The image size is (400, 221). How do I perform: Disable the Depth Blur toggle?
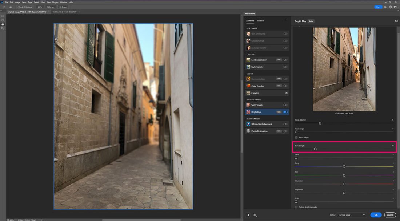(x=285, y=112)
